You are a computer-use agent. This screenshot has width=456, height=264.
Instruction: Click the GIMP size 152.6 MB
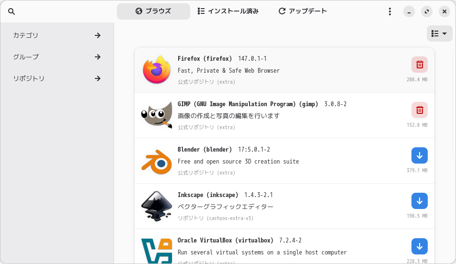[x=417, y=125]
